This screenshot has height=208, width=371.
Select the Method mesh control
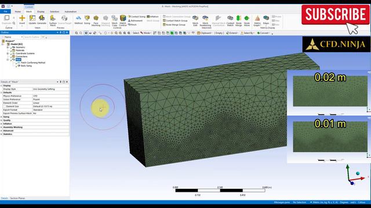(78, 20)
